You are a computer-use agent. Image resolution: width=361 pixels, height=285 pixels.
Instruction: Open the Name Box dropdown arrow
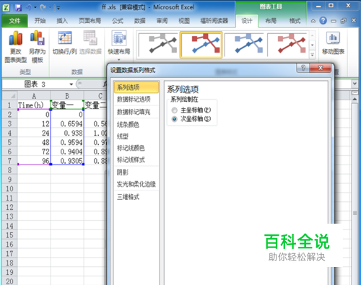(71, 84)
